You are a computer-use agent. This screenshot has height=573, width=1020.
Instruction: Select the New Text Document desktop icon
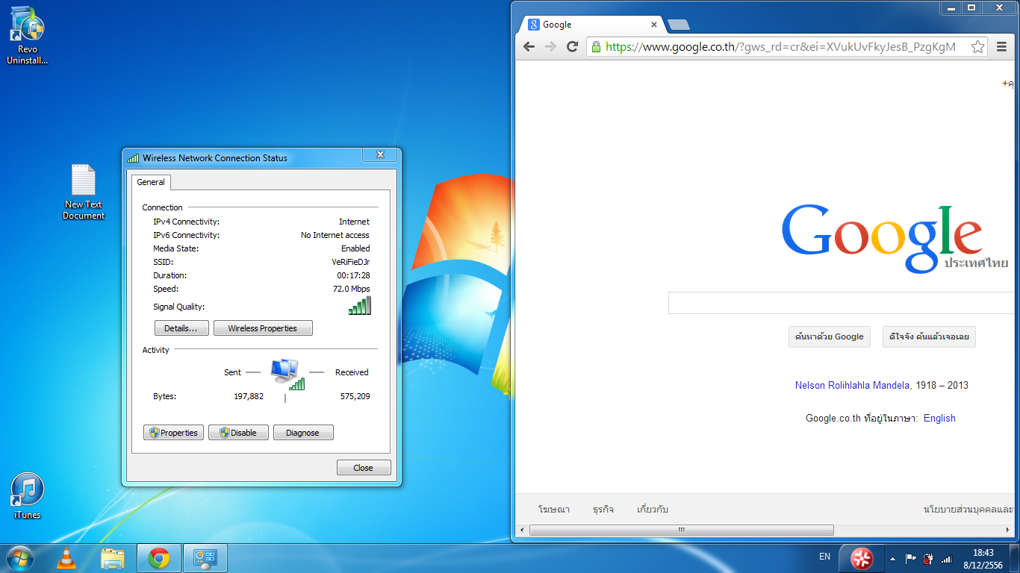84,192
